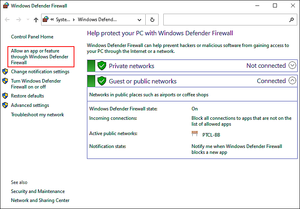
Task: Click the PTCL-BB network bench icon
Action: pos(195,134)
